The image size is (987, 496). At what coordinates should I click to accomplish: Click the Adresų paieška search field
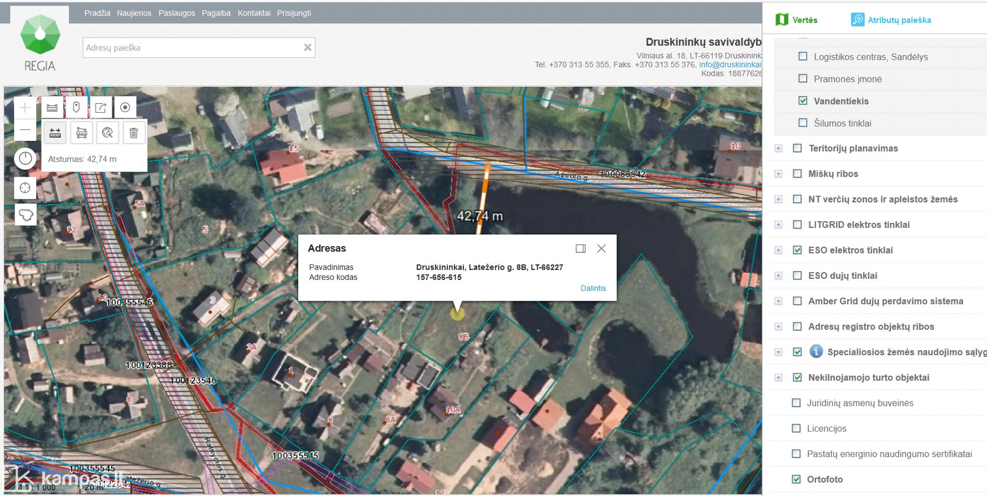pyautogui.click(x=192, y=48)
